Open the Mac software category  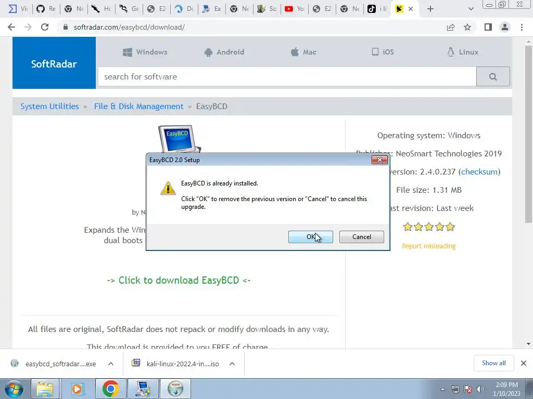point(303,52)
